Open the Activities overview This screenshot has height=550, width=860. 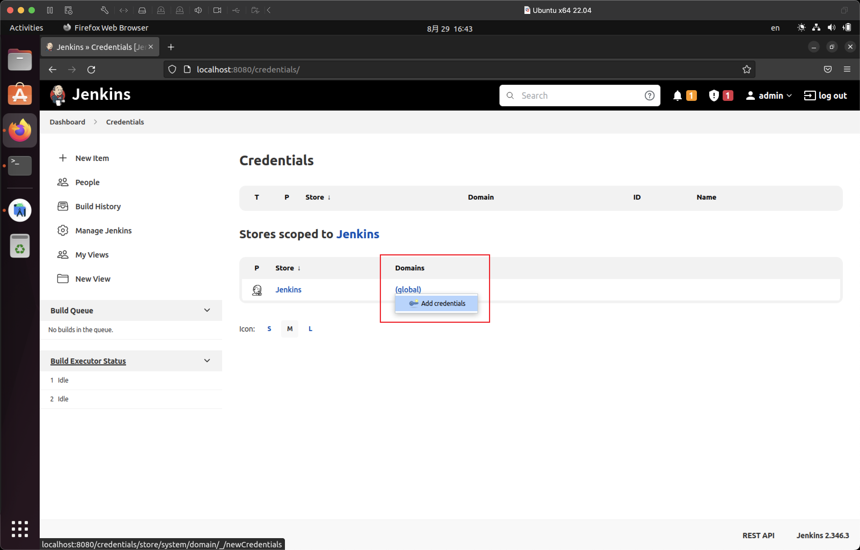(x=26, y=28)
